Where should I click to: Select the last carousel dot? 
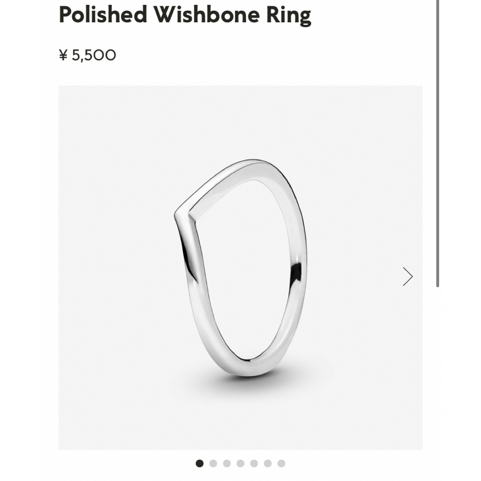pyautogui.click(x=281, y=463)
